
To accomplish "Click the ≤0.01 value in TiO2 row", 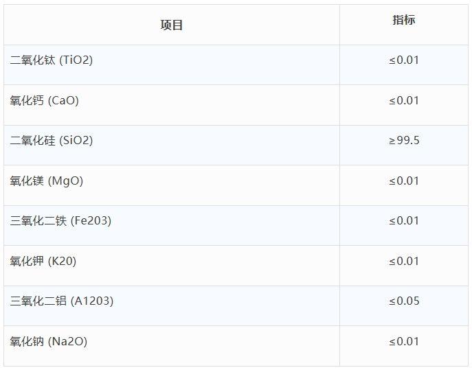I will click(x=404, y=60).
